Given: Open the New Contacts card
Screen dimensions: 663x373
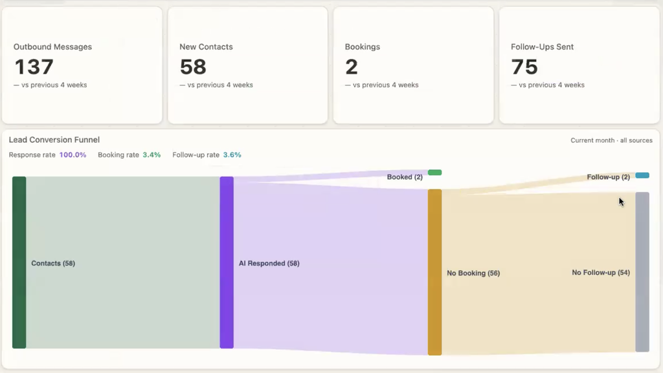Looking at the screenshot, I should 248,65.
